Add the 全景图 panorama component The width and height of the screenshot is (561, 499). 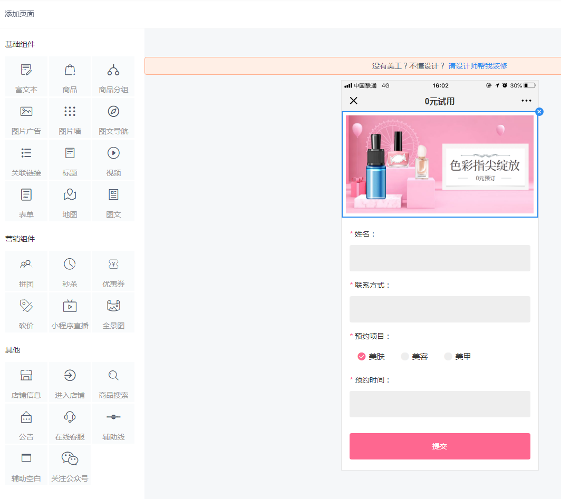click(x=113, y=312)
